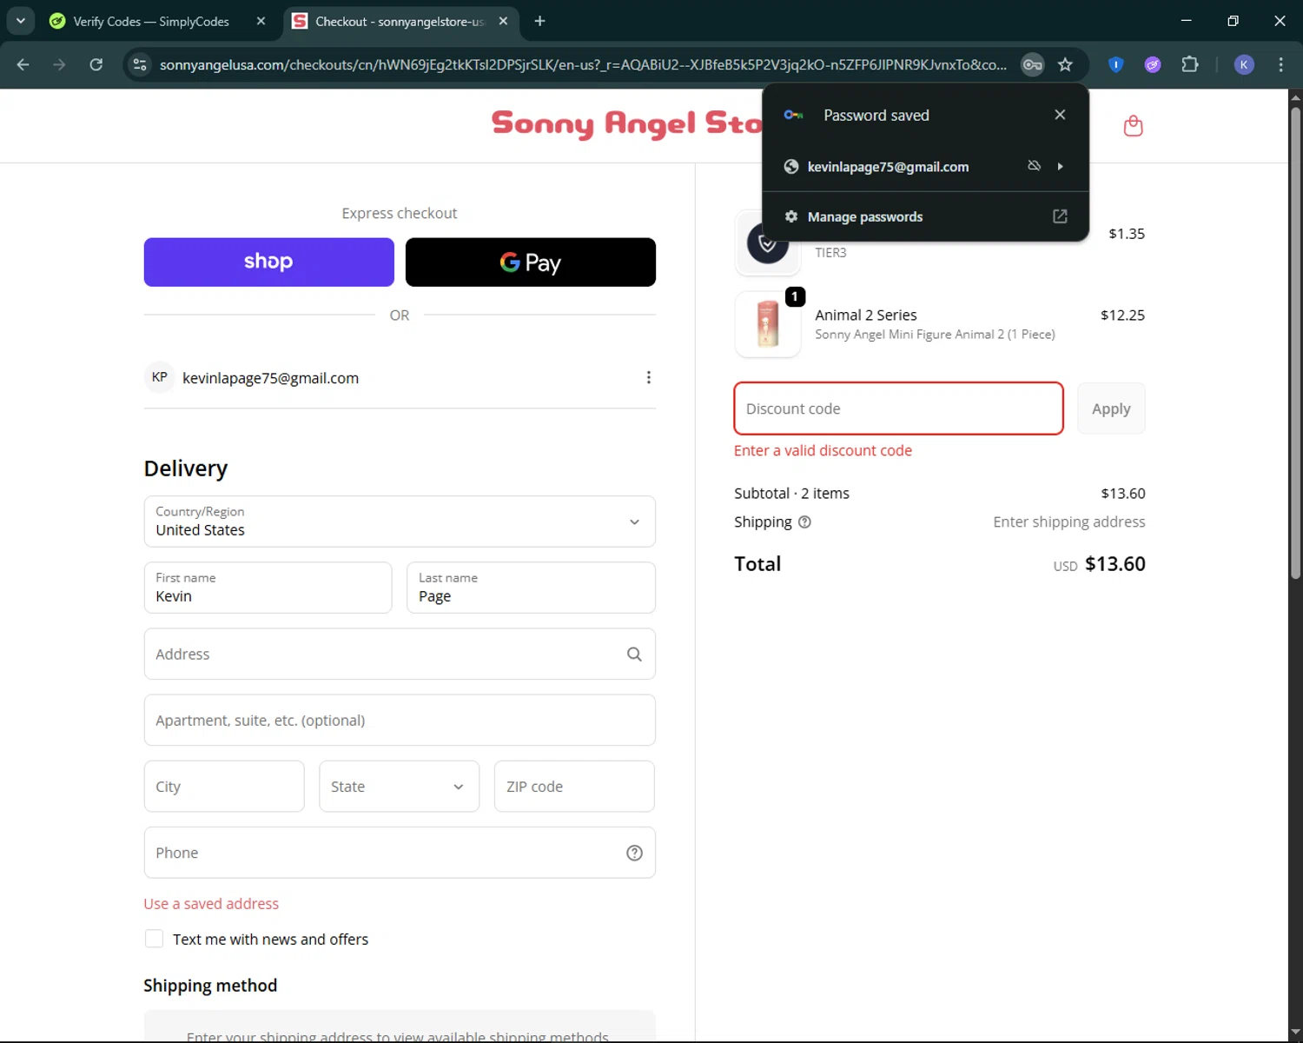Viewport: 1303px width, 1043px height.
Task: Open the shopping bag cart icon
Action: tap(1133, 126)
